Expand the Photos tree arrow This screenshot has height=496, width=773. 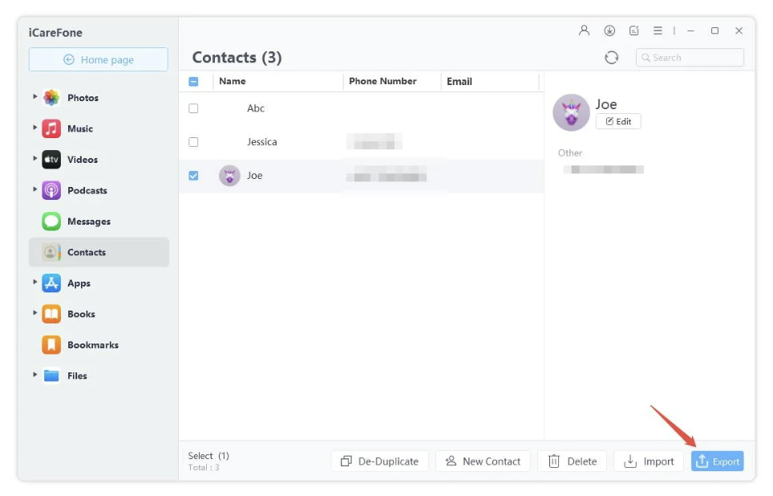[x=35, y=97]
